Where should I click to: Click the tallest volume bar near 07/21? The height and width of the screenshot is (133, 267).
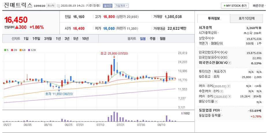[x=114, y=117]
